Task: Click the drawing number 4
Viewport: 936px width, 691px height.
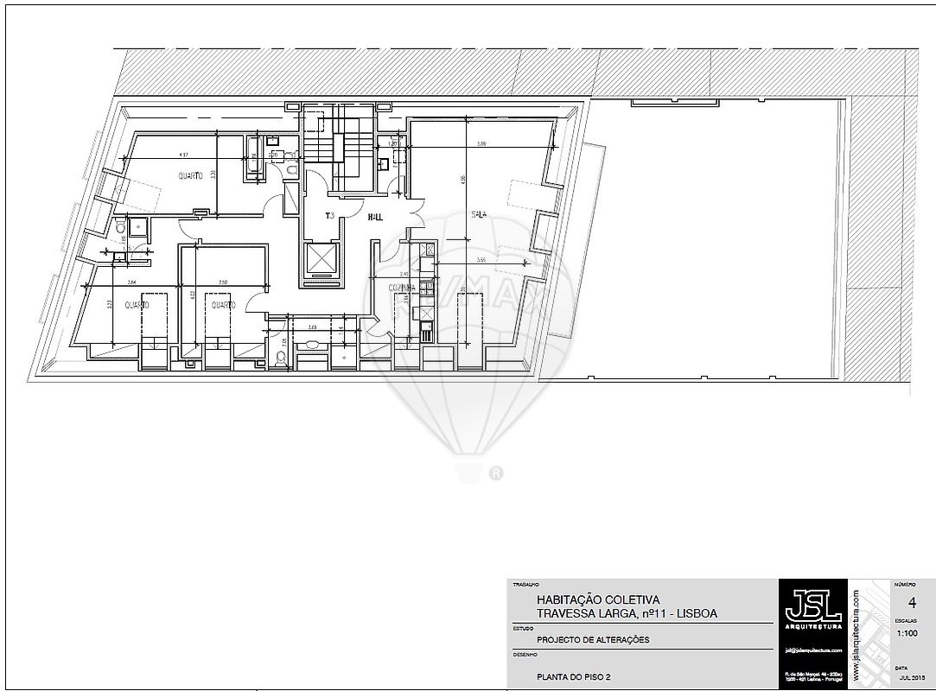Action: pos(912,601)
